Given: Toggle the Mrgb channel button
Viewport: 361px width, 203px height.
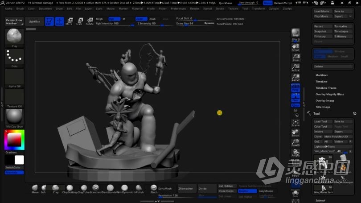Looking at the screenshot, I should coord(99,19).
